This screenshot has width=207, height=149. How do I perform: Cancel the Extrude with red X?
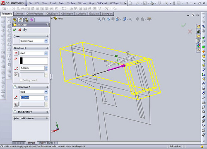(x=20, y=30)
